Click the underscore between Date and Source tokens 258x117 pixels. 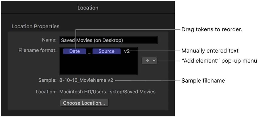point(89,52)
